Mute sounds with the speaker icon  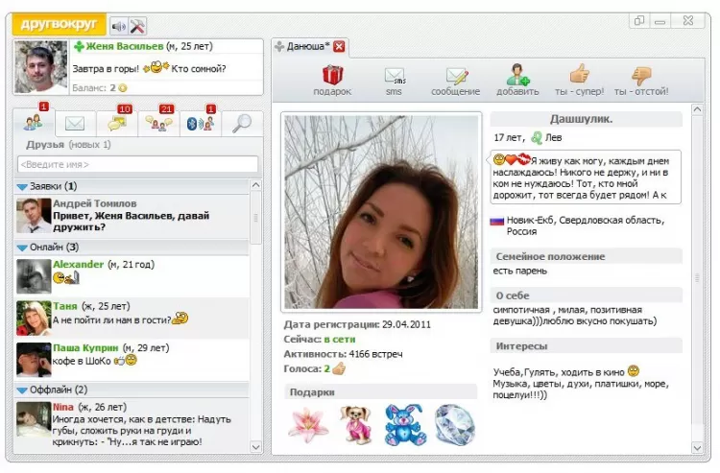118,26
